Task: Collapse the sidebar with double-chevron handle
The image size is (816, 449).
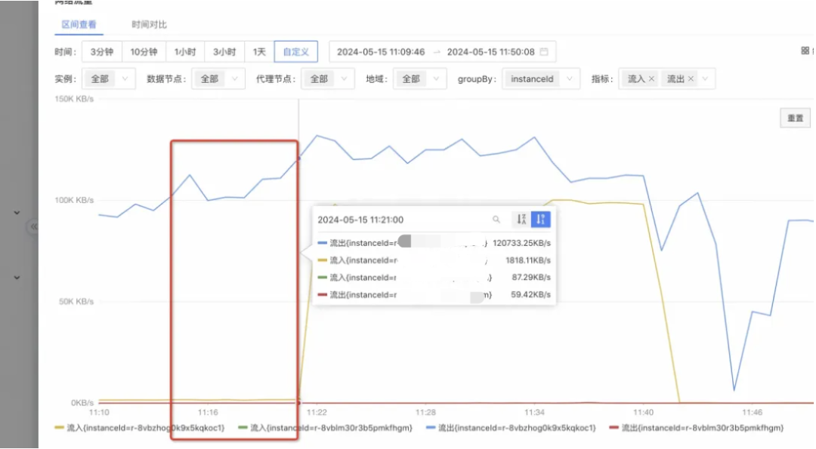Action: 34,226
